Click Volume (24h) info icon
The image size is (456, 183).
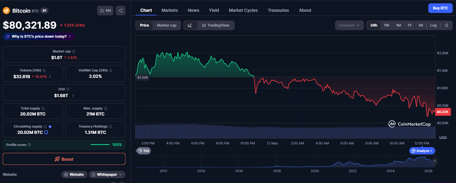click(x=44, y=70)
